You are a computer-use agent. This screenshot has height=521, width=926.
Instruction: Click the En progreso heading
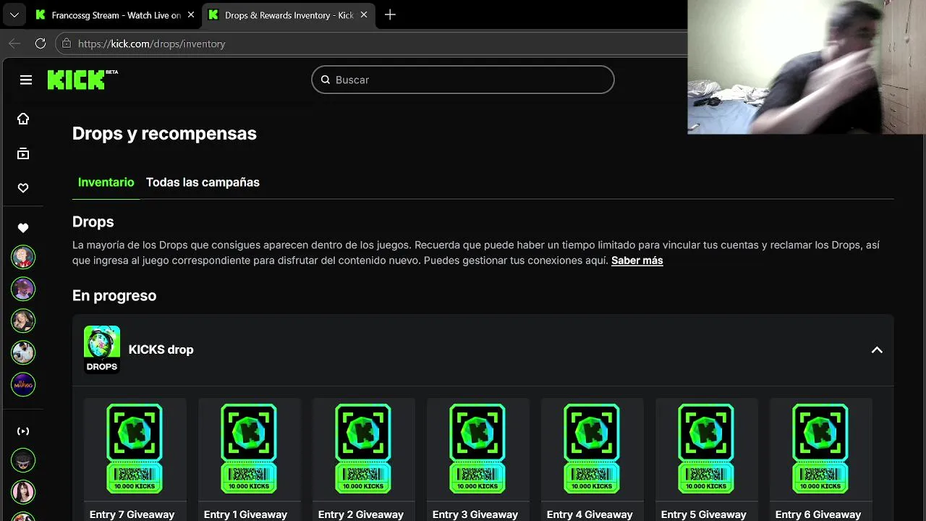pos(114,295)
